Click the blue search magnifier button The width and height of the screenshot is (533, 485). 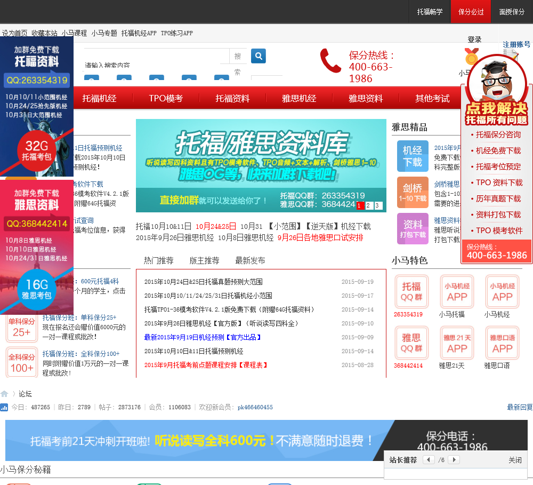(x=259, y=56)
